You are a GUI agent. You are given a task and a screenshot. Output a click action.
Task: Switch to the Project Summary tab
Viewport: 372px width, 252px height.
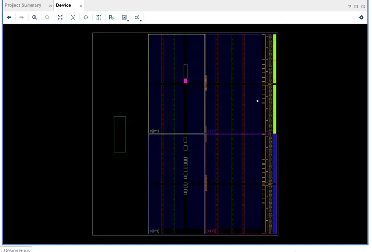23,5
